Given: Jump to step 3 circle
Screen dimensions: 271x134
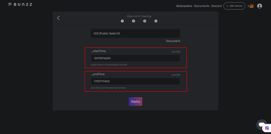Looking at the screenshot, I should 145,21.
